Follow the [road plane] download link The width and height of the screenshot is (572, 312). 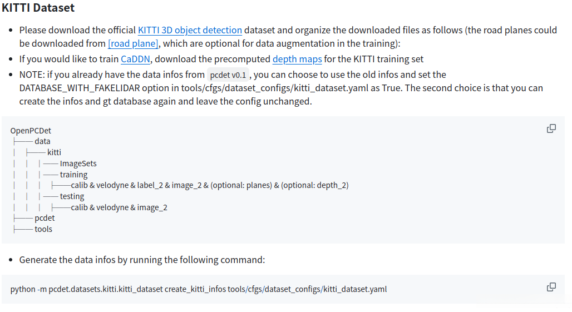[134, 43]
